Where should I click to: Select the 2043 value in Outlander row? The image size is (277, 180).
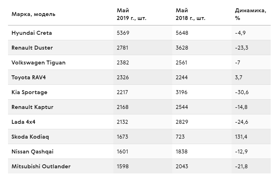182,166
